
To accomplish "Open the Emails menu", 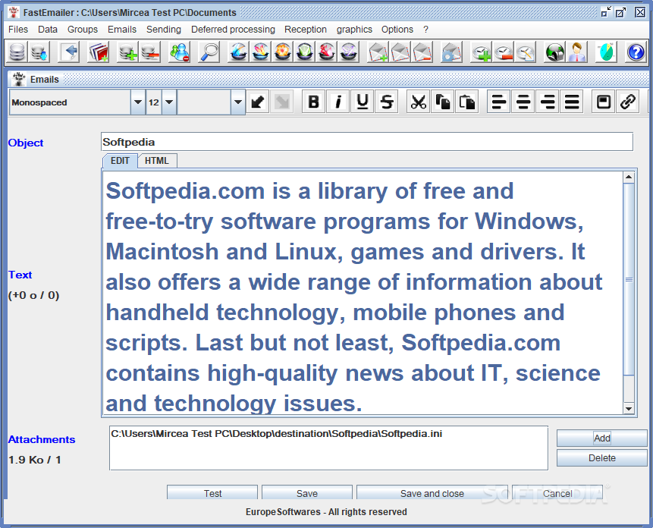I will [x=122, y=30].
